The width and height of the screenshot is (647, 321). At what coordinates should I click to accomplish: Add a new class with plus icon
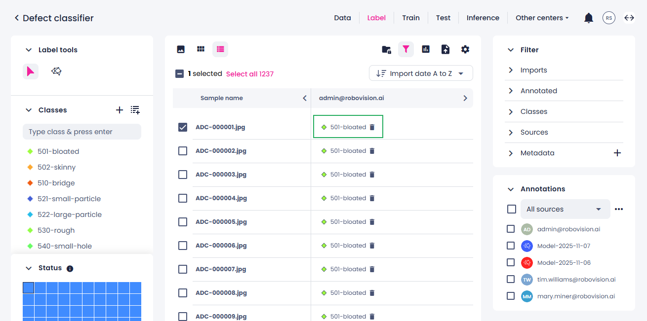pyautogui.click(x=120, y=110)
